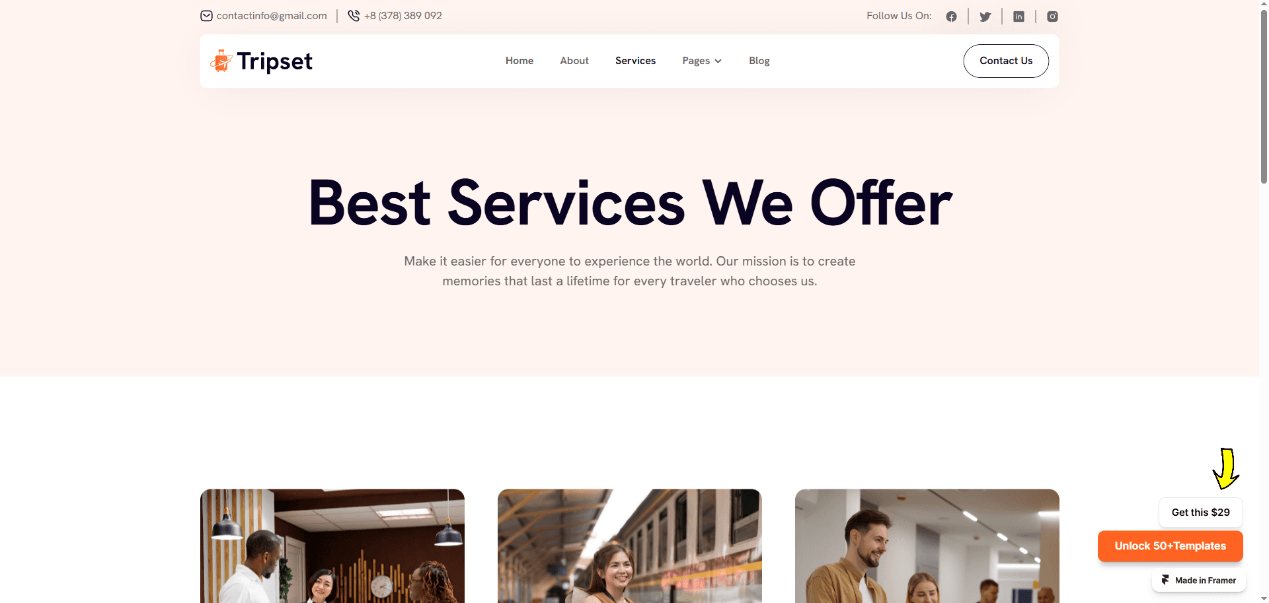This screenshot has width=1269, height=603.
Task: Click the envelope email icon
Action: click(x=206, y=16)
